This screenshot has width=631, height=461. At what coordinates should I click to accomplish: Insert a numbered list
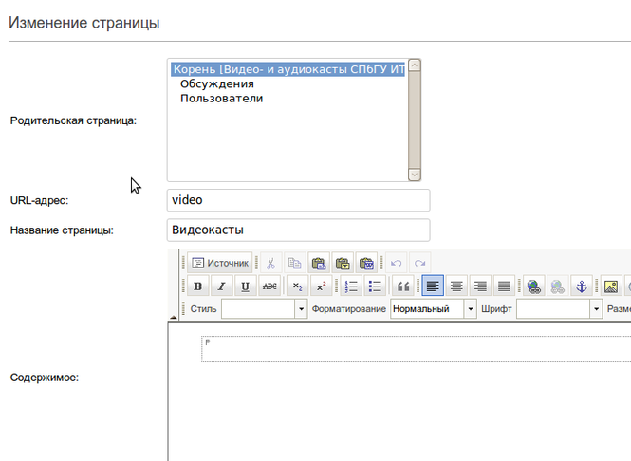coord(350,286)
